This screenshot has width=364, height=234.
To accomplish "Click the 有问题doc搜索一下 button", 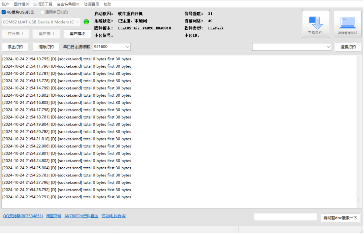I will pyautogui.click(x=340, y=218).
